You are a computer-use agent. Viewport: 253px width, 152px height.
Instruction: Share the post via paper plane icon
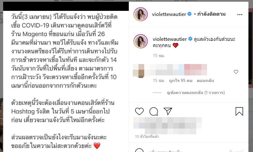point(168,111)
